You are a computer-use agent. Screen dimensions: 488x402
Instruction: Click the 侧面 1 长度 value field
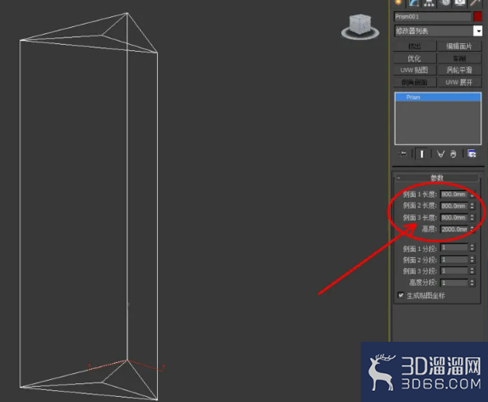click(x=454, y=194)
